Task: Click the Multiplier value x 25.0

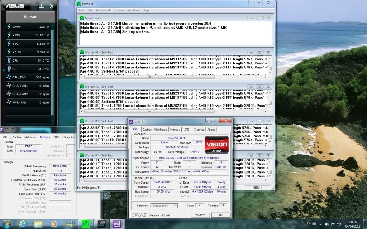Action: (x=162, y=187)
